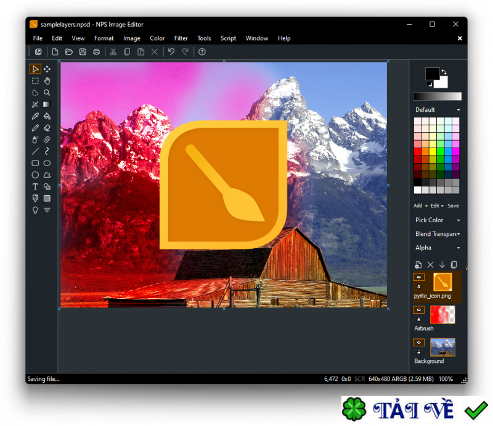
Task: Expand the Alpha dropdown
Action: click(x=438, y=248)
